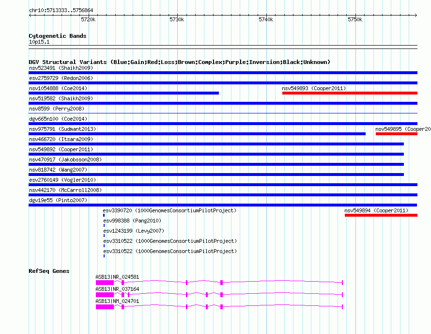Click the red nsv549894 loss bar

(381, 215)
